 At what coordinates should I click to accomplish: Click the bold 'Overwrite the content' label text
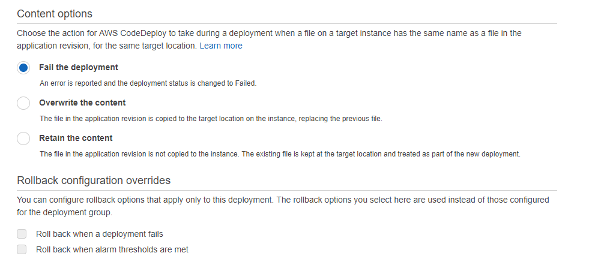pos(82,103)
